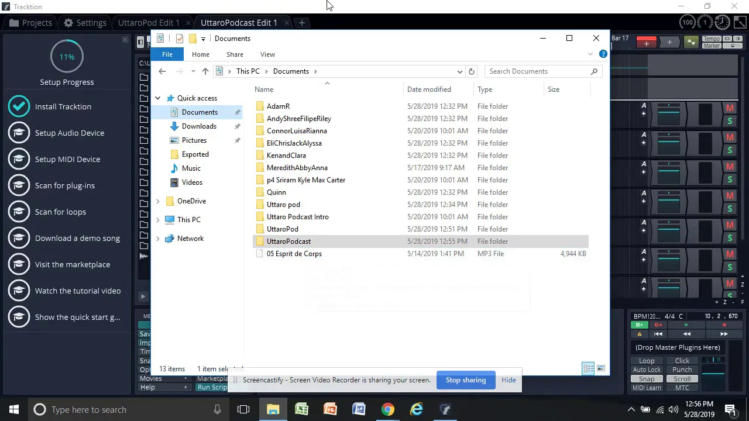Switch Explorer to details view icon
The height and width of the screenshot is (421, 749).
pos(588,368)
